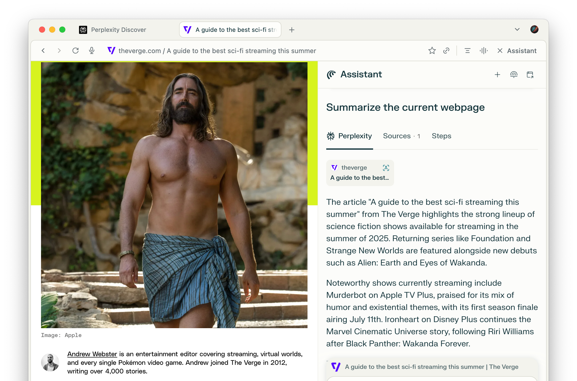Click the microphone icon in the address bar
Screen dimensions: 577x381
(x=91, y=51)
